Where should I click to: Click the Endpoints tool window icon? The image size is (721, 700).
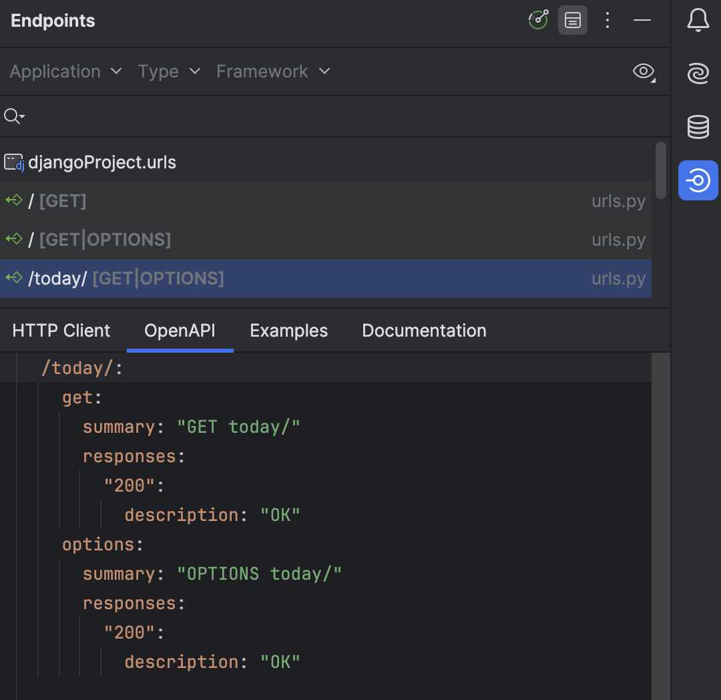(698, 180)
